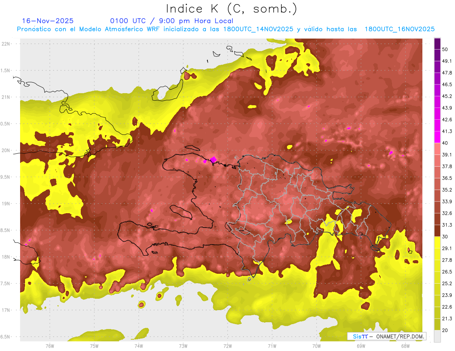
Task: Click the '46.5' colorbar label
Action: [x=447, y=84]
